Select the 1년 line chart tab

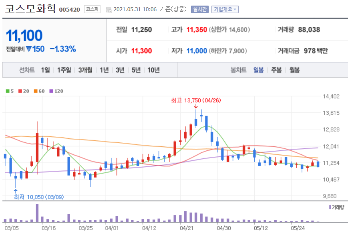click(x=104, y=70)
